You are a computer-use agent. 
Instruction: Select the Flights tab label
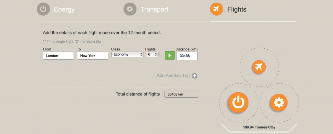[237, 9]
